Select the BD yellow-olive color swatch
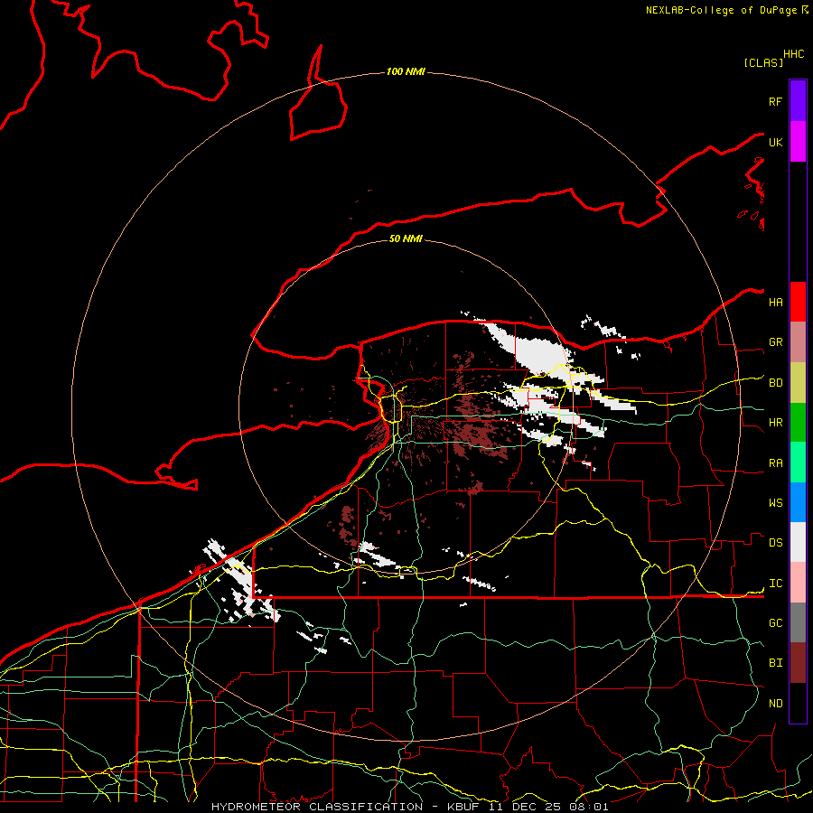 pyautogui.click(x=798, y=383)
